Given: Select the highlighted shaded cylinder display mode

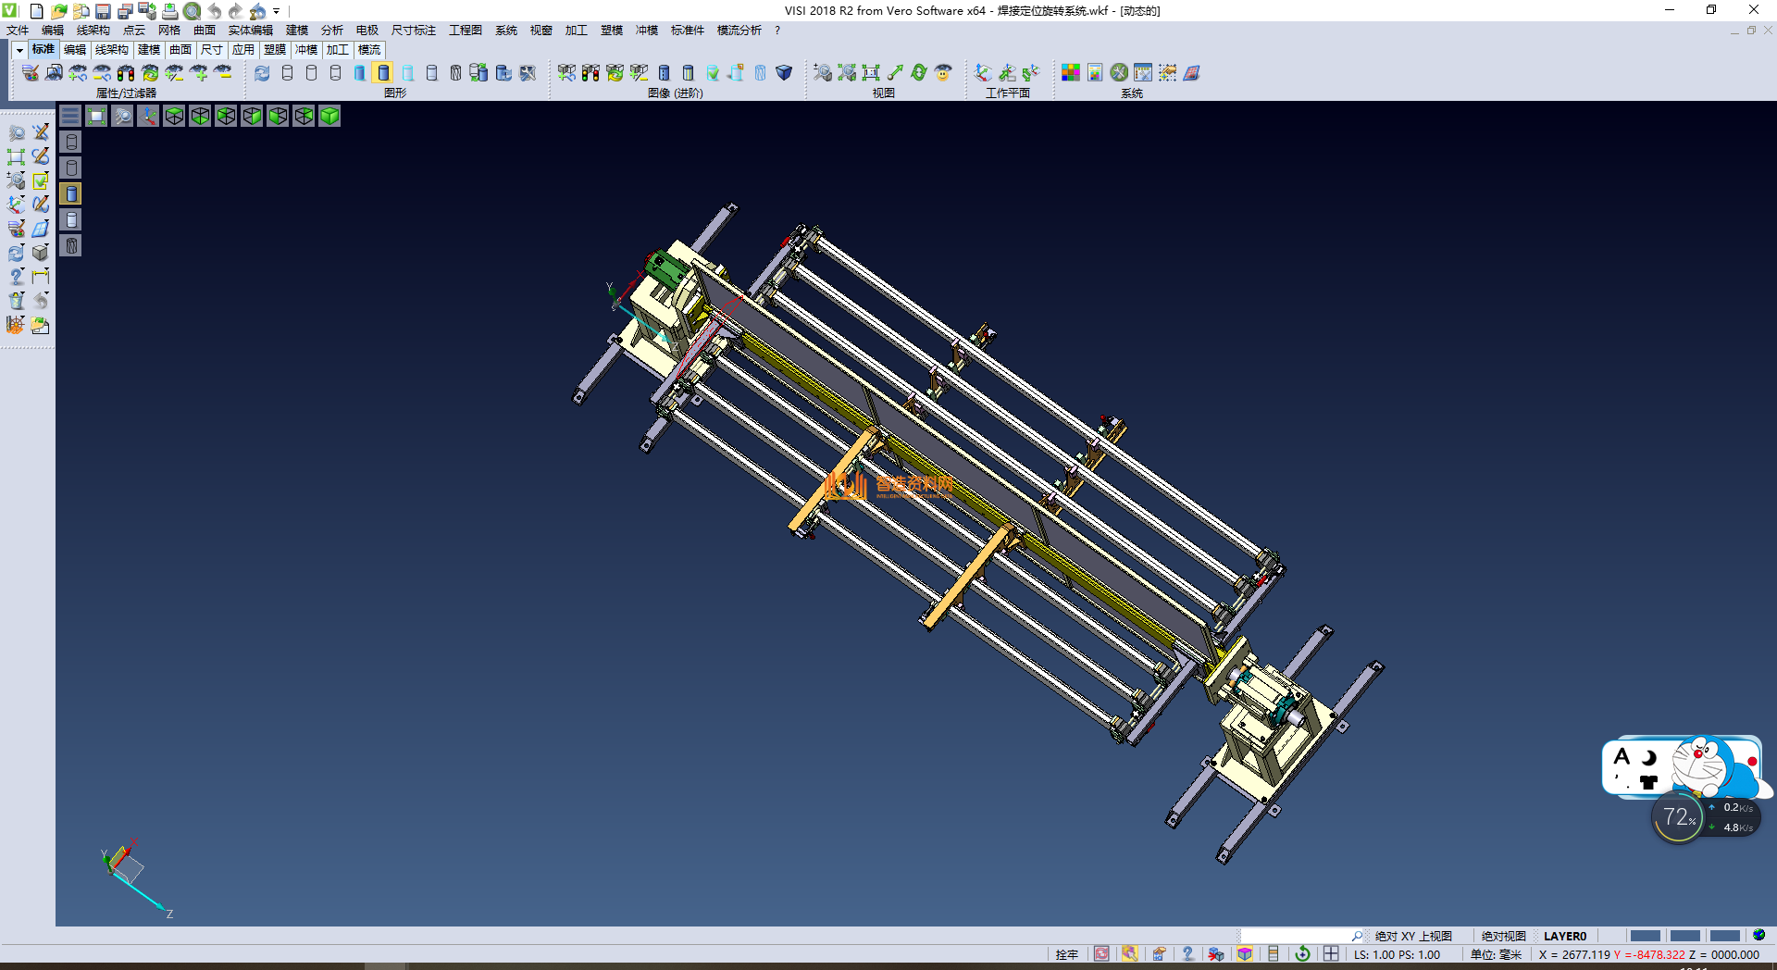Looking at the screenshot, I should click(x=383, y=72).
